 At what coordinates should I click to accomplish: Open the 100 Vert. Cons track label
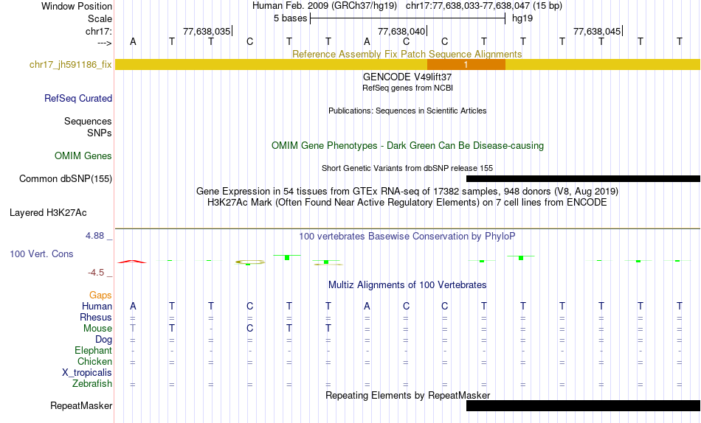pos(41,254)
